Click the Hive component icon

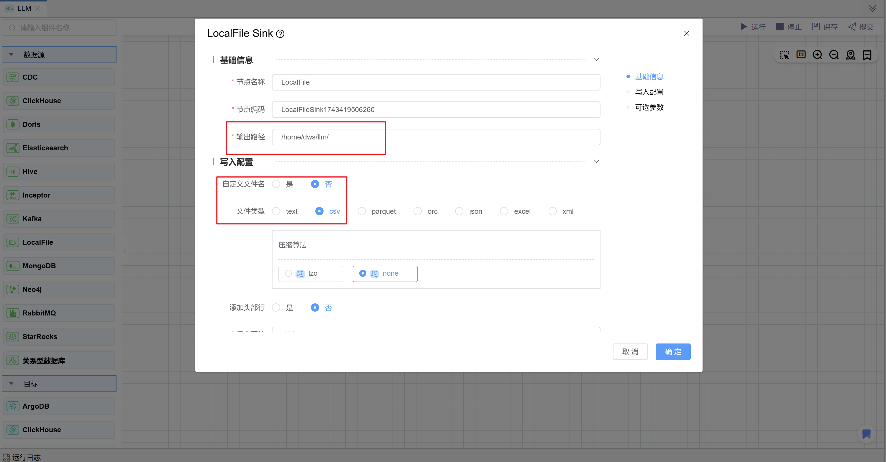[x=13, y=172]
